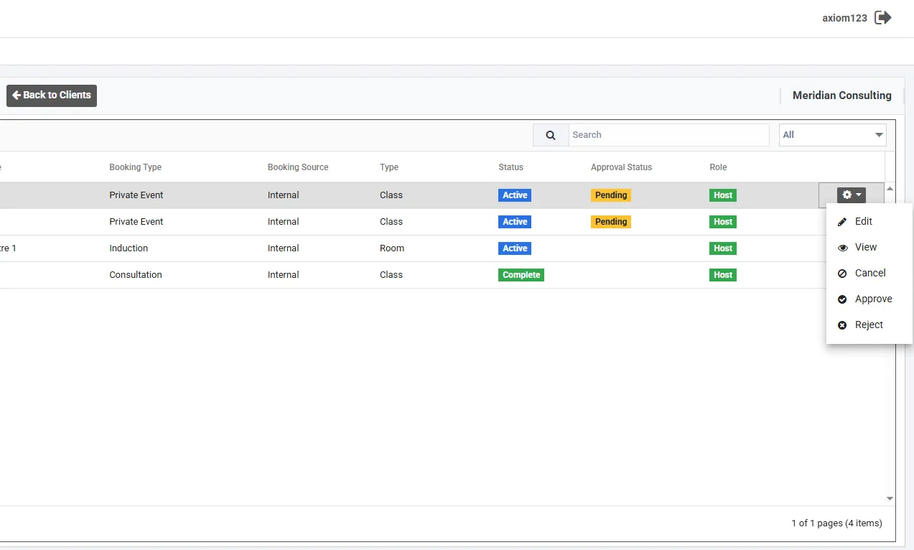Screen dimensions: 914x550
Task: Click the table scrollbar down arrow
Action: (890, 498)
